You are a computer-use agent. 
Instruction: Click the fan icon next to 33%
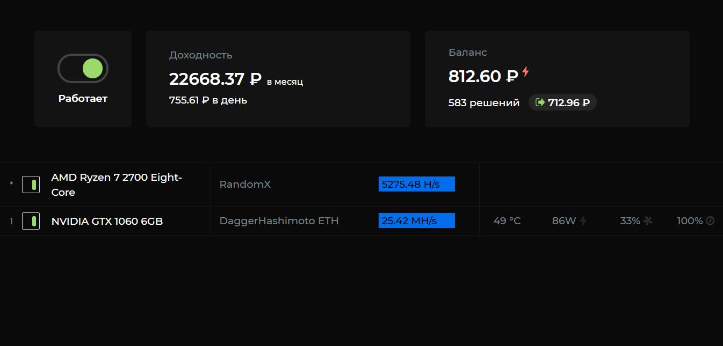tap(648, 221)
